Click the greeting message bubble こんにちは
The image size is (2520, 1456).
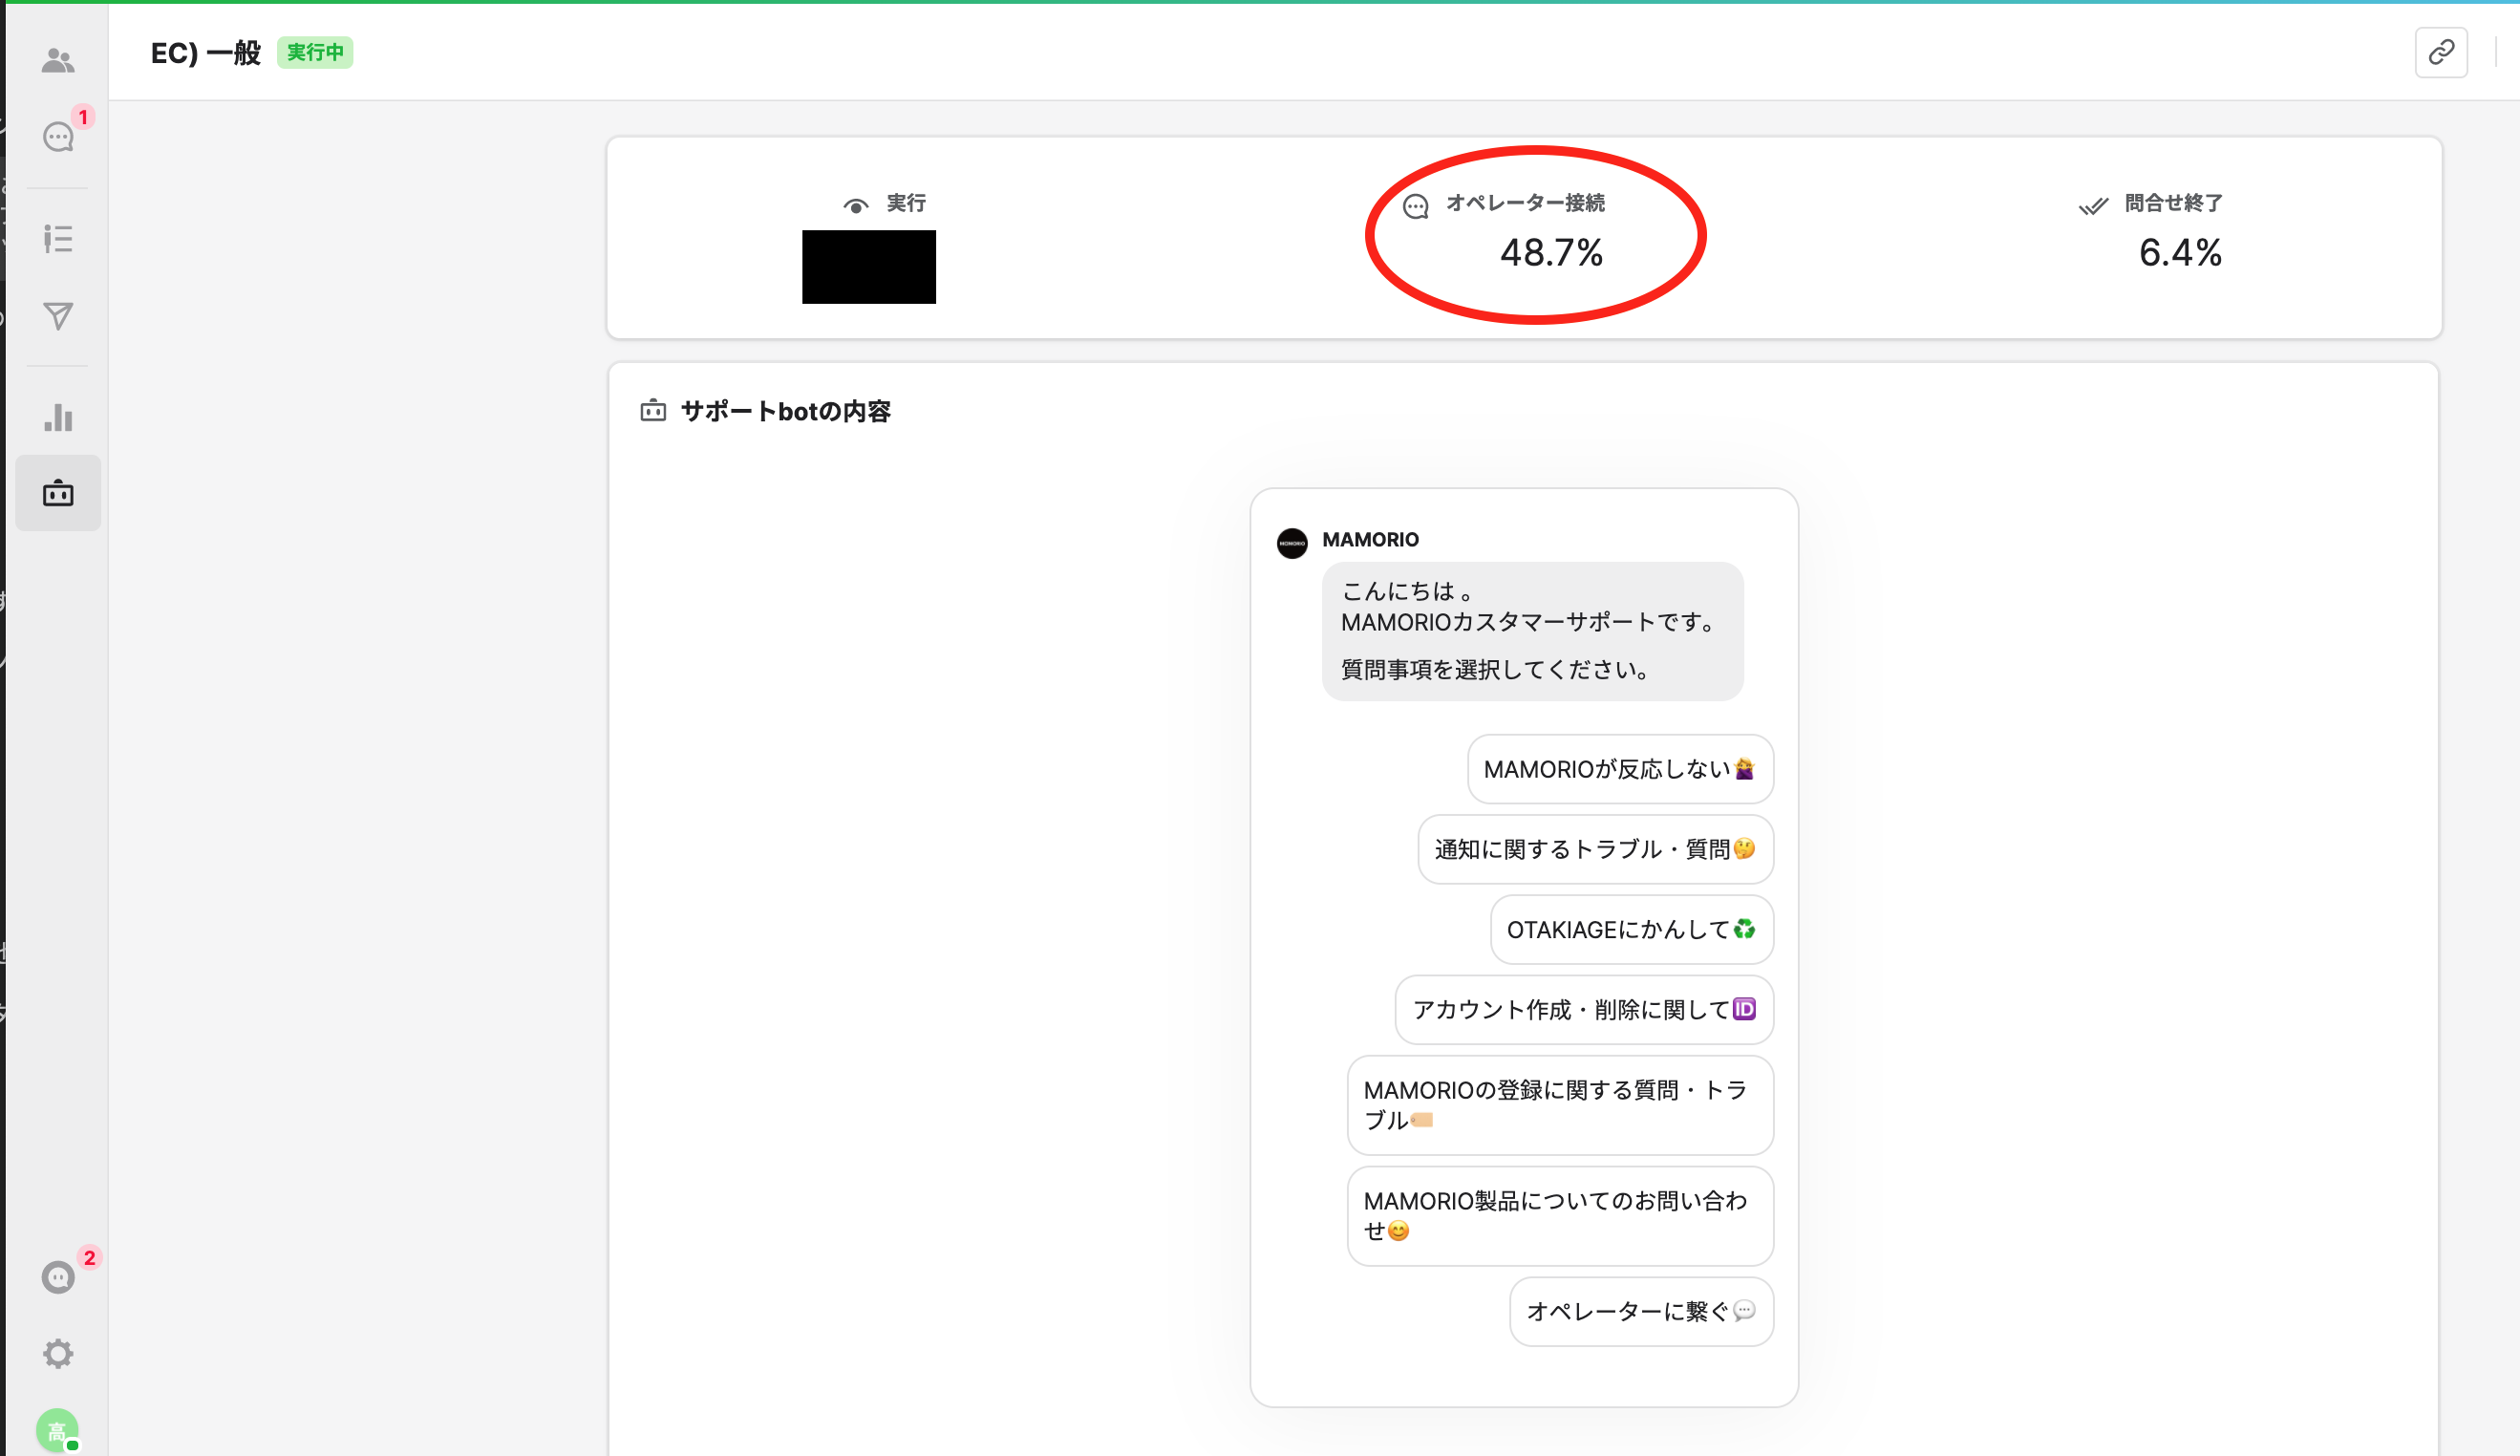(1532, 631)
